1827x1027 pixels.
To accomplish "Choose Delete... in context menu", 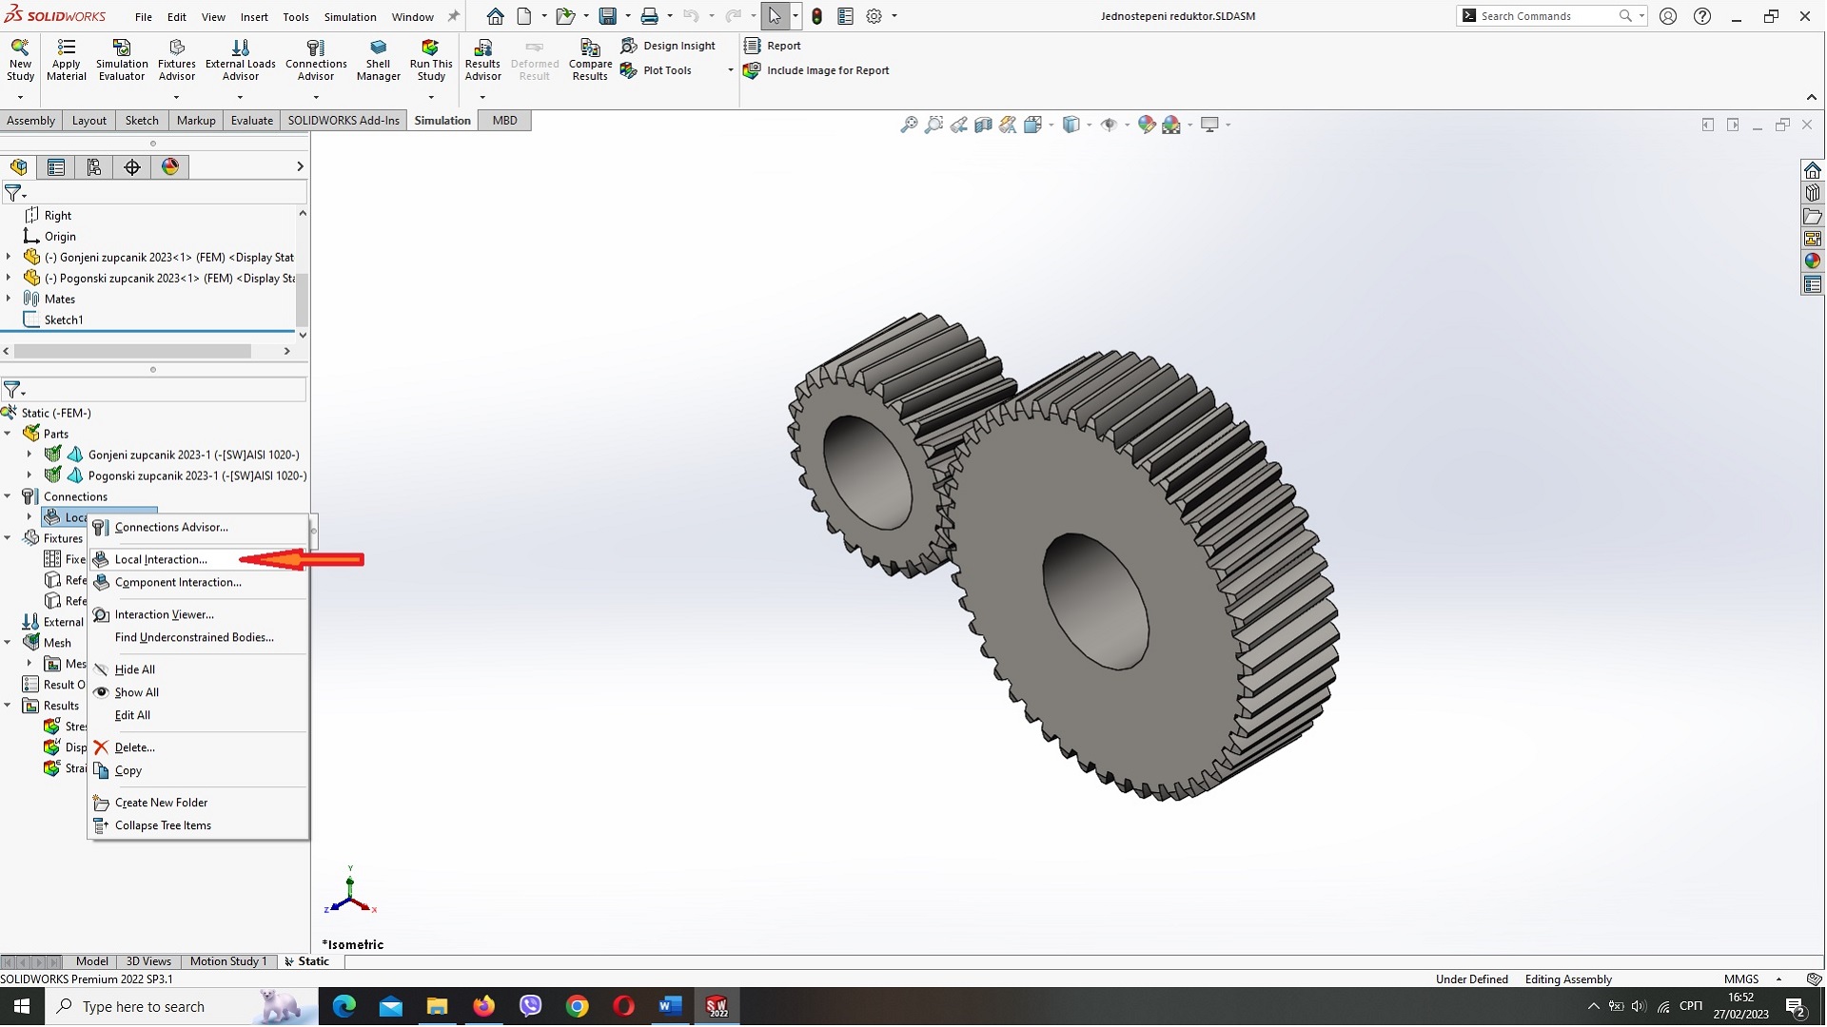I will (x=198, y=748).
